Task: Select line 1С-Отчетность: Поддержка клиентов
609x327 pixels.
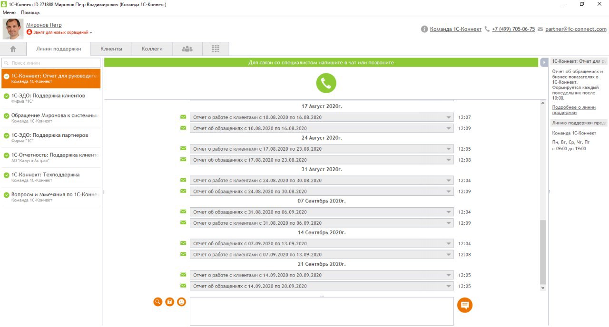Action: tap(51, 157)
